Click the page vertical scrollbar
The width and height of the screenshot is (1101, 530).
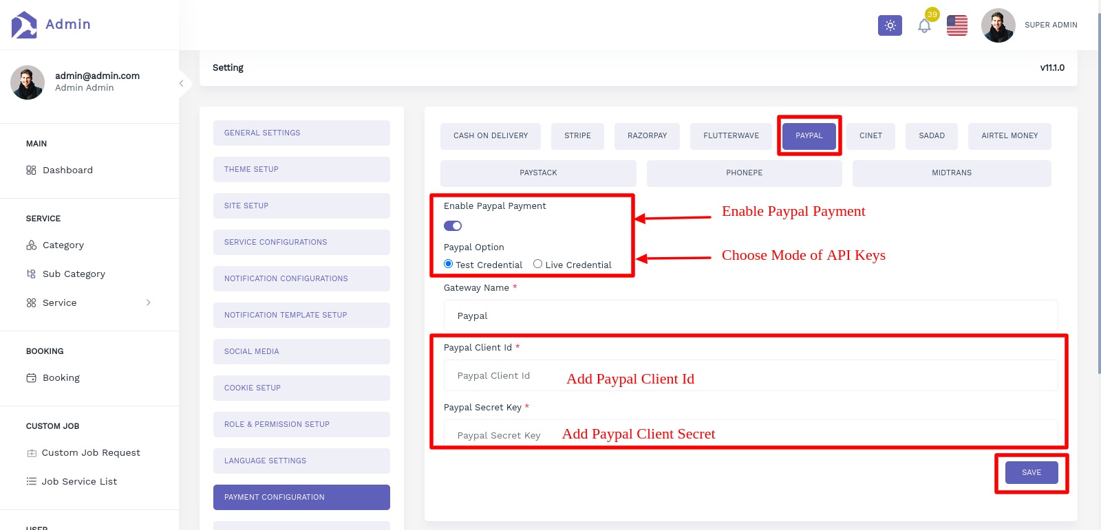[1098, 192]
